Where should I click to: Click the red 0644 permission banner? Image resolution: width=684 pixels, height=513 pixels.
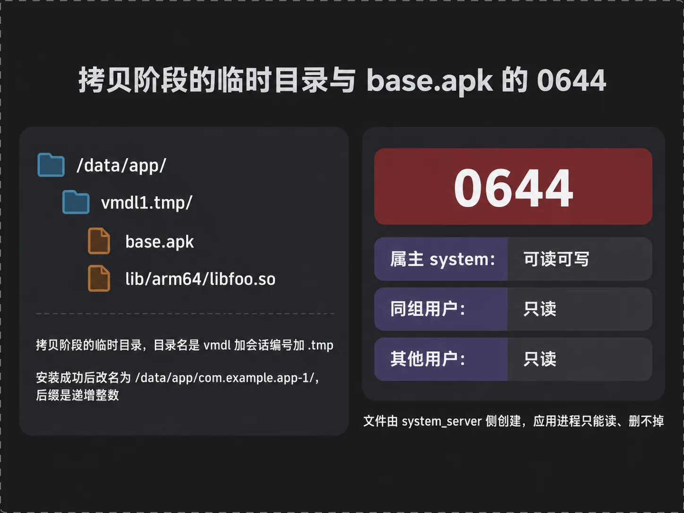(513, 186)
